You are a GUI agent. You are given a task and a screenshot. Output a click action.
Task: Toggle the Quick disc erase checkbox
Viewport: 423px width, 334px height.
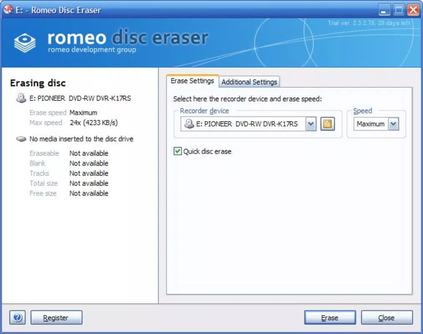coord(178,151)
